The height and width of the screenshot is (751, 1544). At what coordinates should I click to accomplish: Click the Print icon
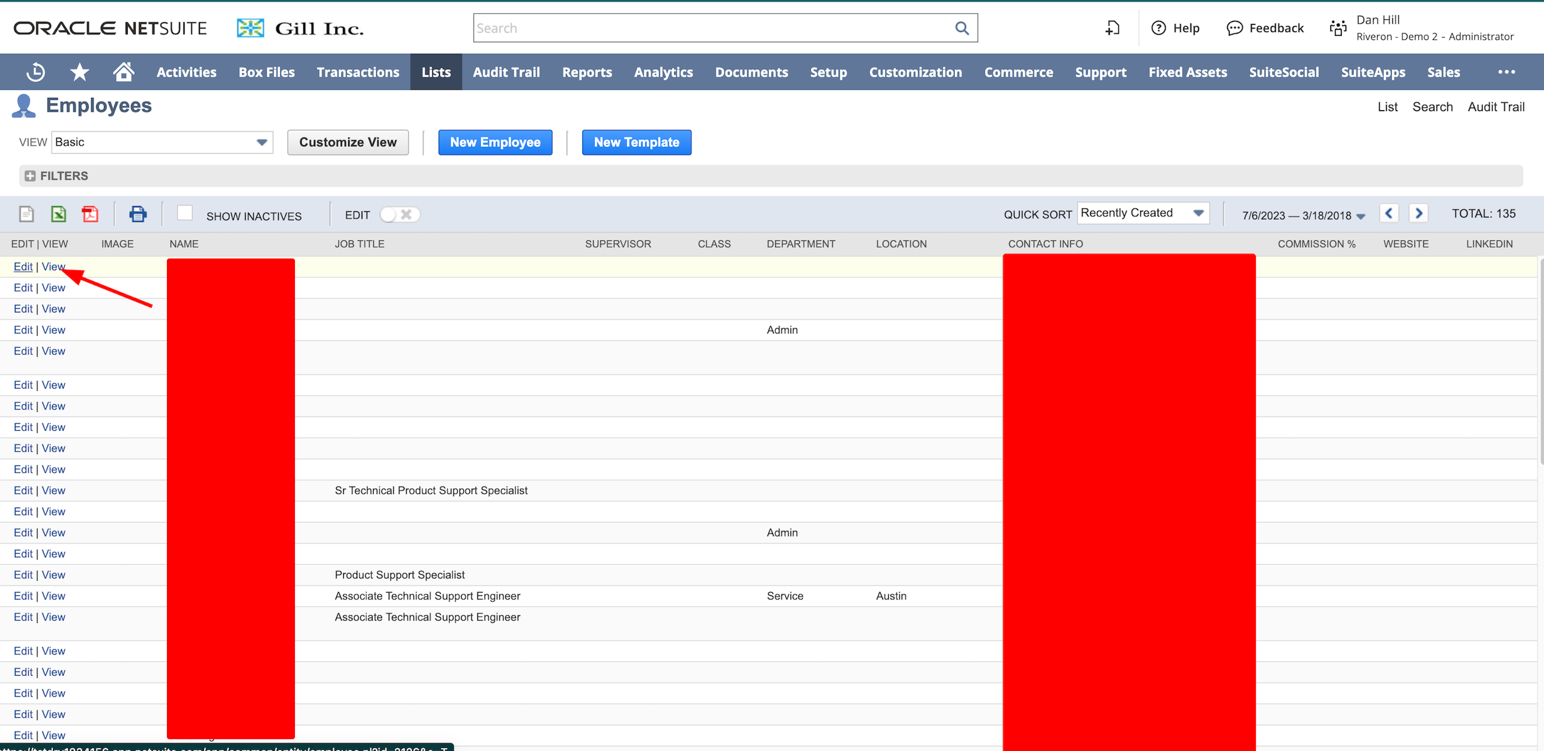point(138,214)
